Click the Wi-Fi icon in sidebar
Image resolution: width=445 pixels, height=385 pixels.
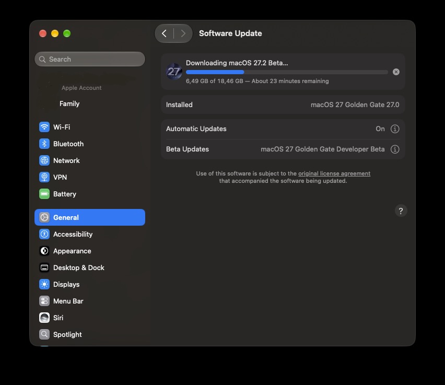(44, 127)
